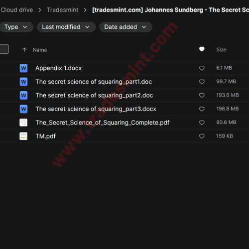The height and width of the screenshot is (249, 249).
Task: Click Word icon of squaring_part3.docx
Action: (x=23, y=109)
